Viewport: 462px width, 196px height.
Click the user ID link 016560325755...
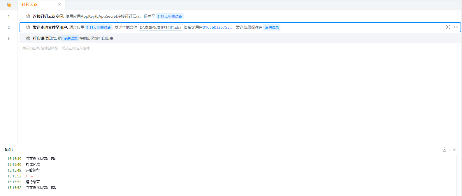217,27
